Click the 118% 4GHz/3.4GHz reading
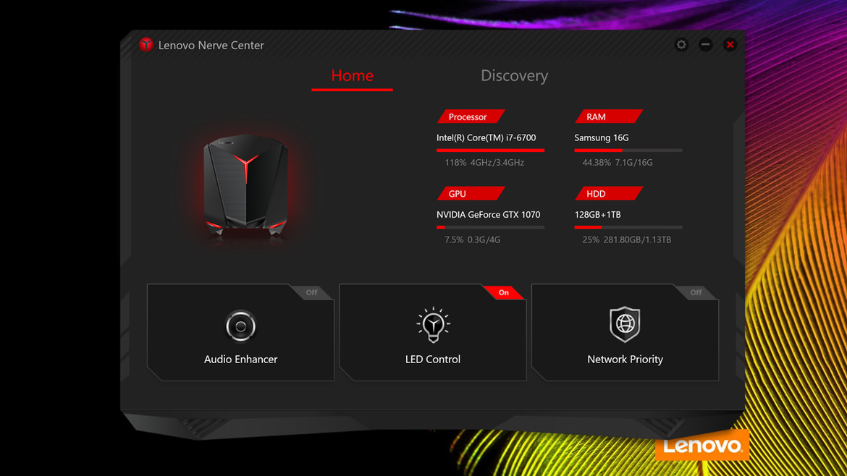Viewport: 847px width, 476px height. 484,163
